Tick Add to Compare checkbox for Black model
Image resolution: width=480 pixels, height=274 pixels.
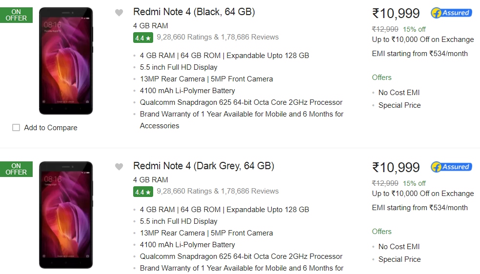tap(16, 128)
